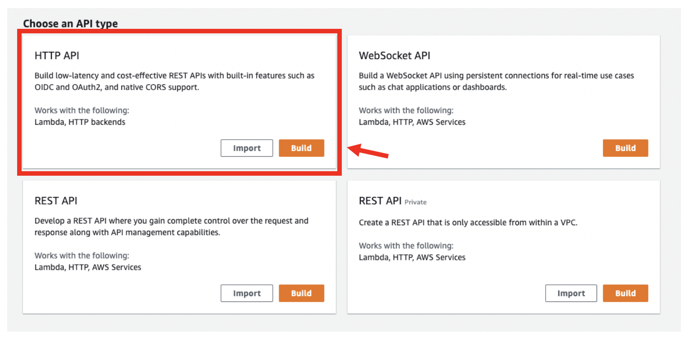
Task: Click the HTTP API heading
Action: point(56,55)
